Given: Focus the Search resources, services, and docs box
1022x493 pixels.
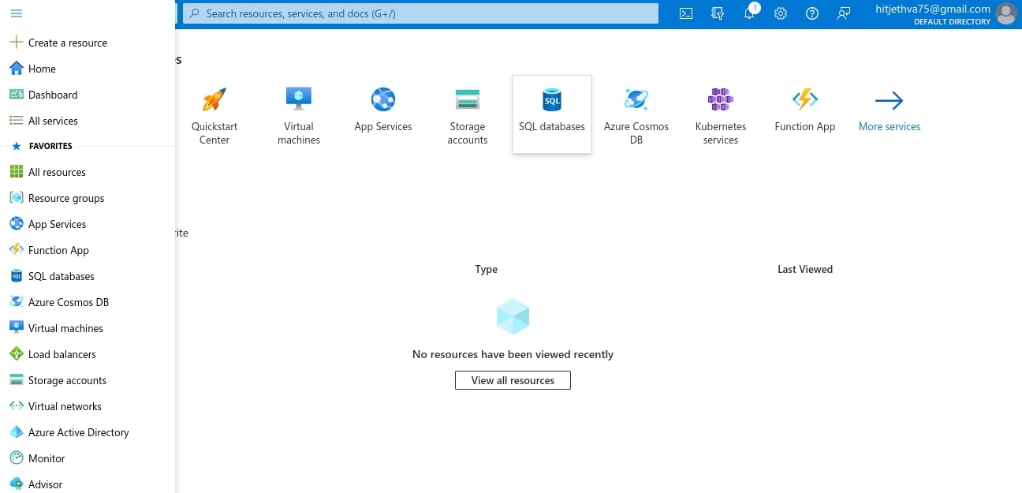Looking at the screenshot, I should pyautogui.click(x=420, y=13).
